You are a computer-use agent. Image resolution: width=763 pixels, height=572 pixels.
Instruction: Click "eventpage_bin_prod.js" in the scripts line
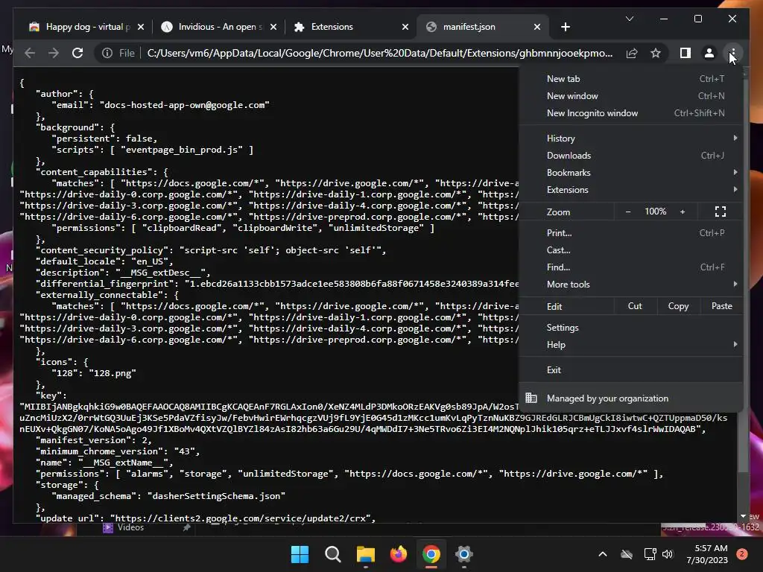coord(182,150)
